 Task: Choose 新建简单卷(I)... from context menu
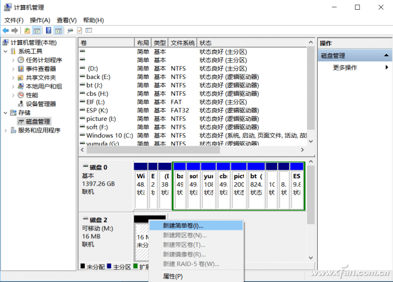196,226
